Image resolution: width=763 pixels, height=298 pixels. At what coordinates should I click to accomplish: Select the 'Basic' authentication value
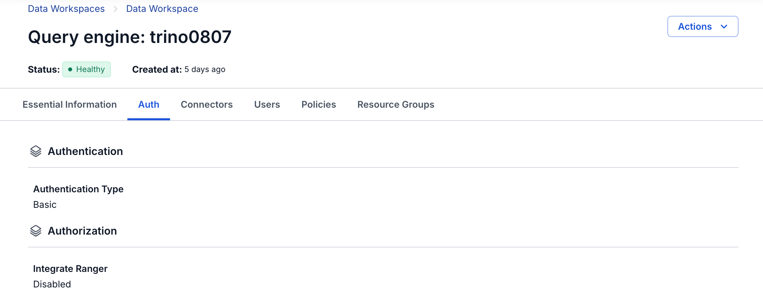pyautogui.click(x=45, y=205)
